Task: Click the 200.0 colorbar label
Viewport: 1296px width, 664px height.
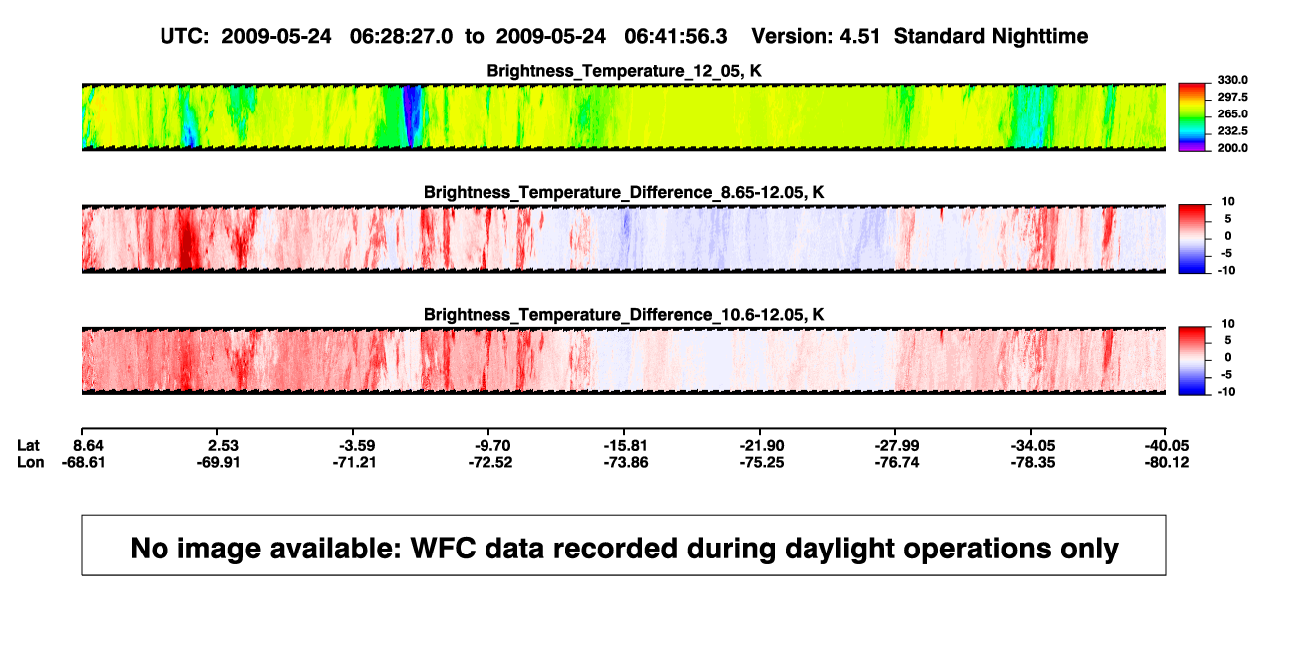Action: (x=1230, y=147)
